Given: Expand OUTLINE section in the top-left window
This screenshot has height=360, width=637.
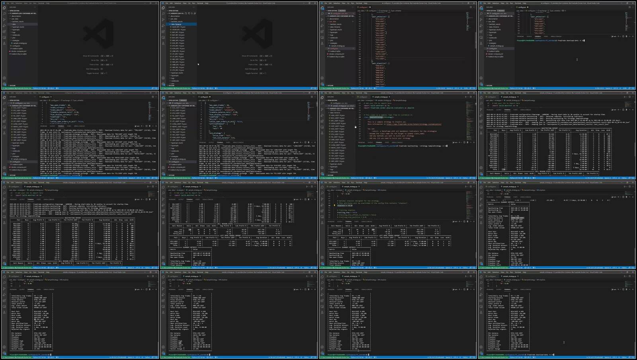Looking at the screenshot, I should pyautogui.click(x=12, y=85).
